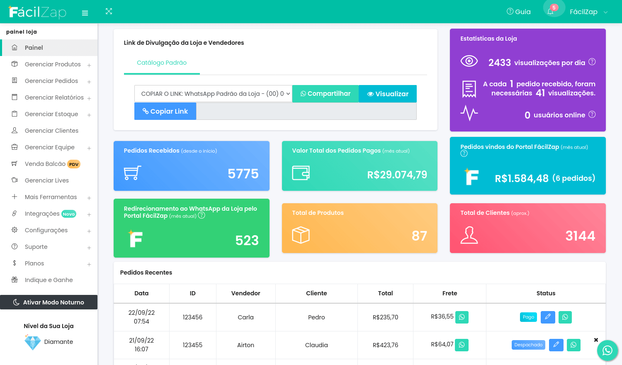Click the Configurações gear icon

[15, 230]
